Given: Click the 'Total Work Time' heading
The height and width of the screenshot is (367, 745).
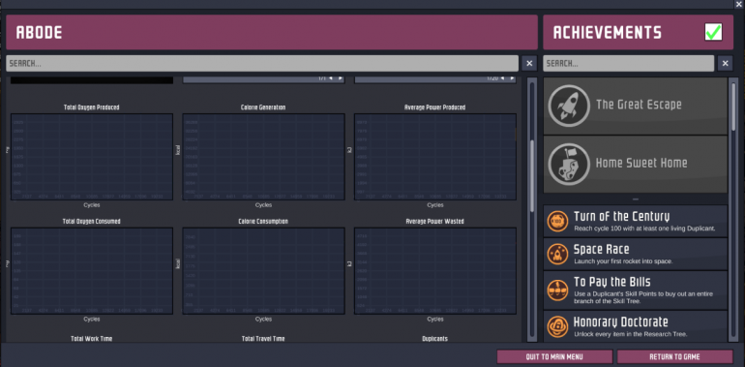Looking at the screenshot, I should (x=92, y=339).
